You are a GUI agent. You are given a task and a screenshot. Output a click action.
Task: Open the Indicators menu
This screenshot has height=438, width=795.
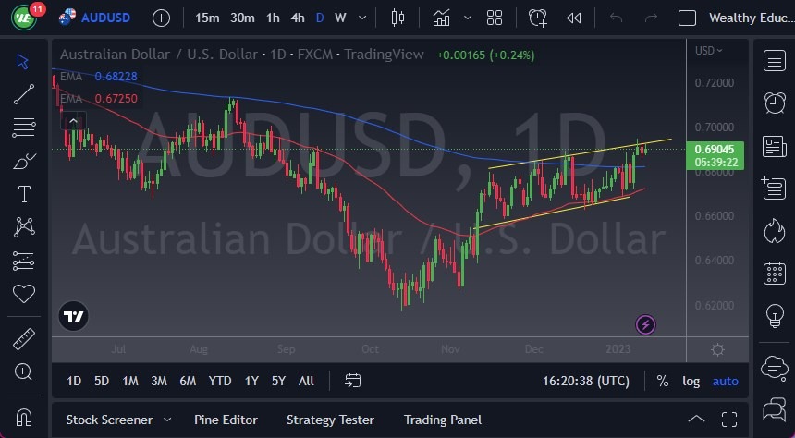click(441, 18)
